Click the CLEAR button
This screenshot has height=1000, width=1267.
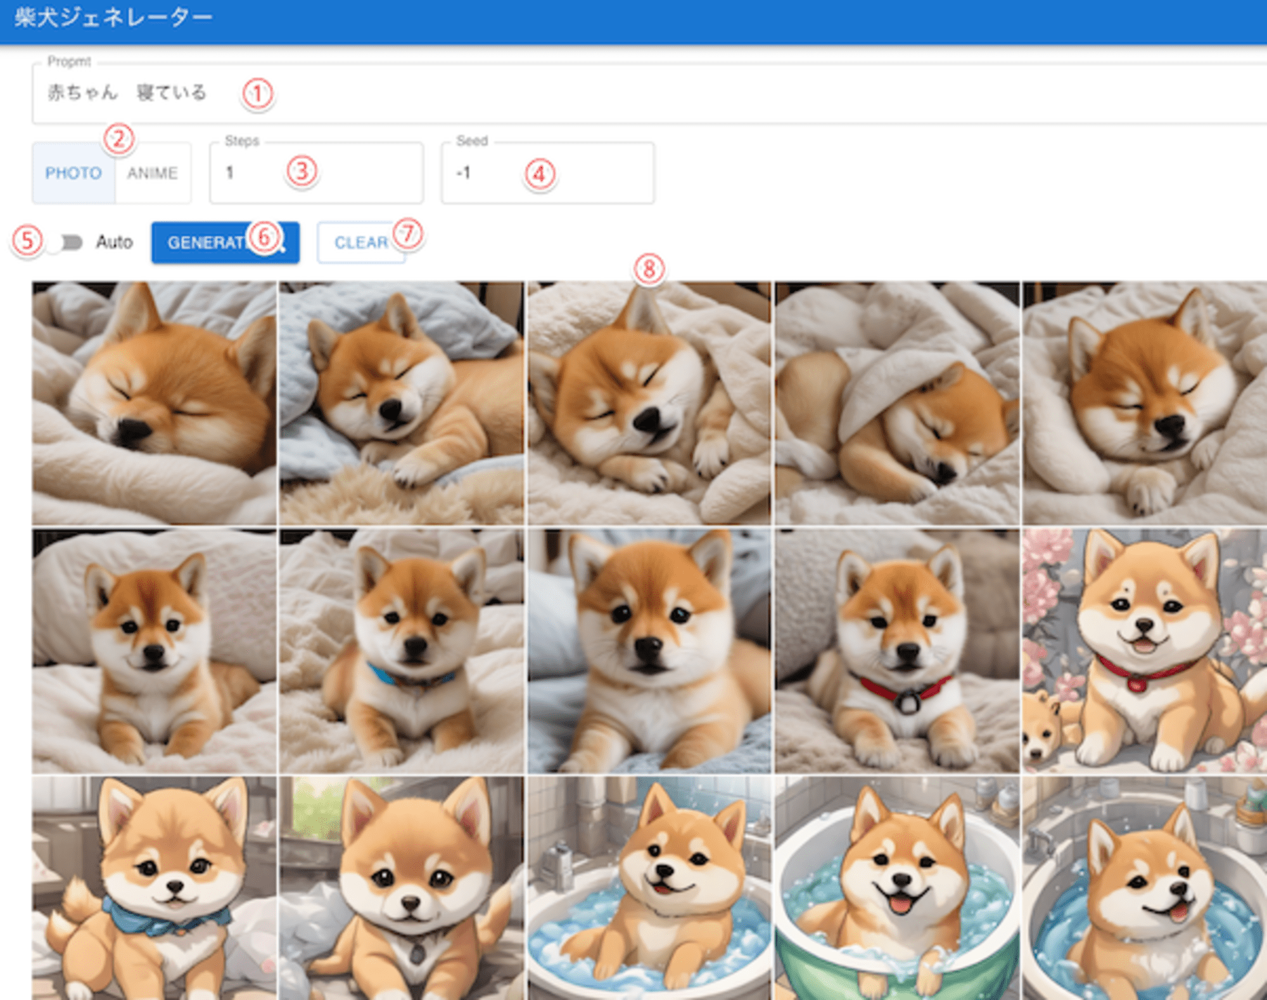tap(361, 242)
